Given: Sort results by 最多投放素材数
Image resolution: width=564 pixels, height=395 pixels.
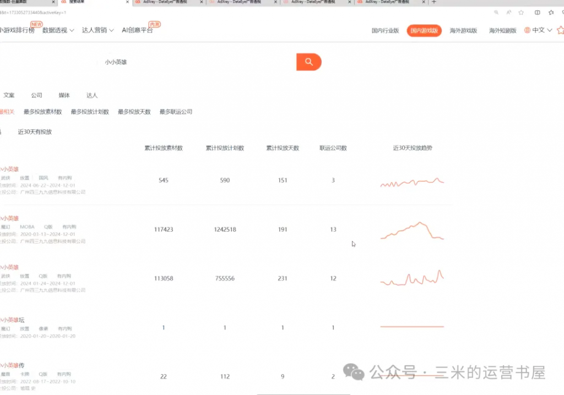Looking at the screenshot, I should point(42,112).
